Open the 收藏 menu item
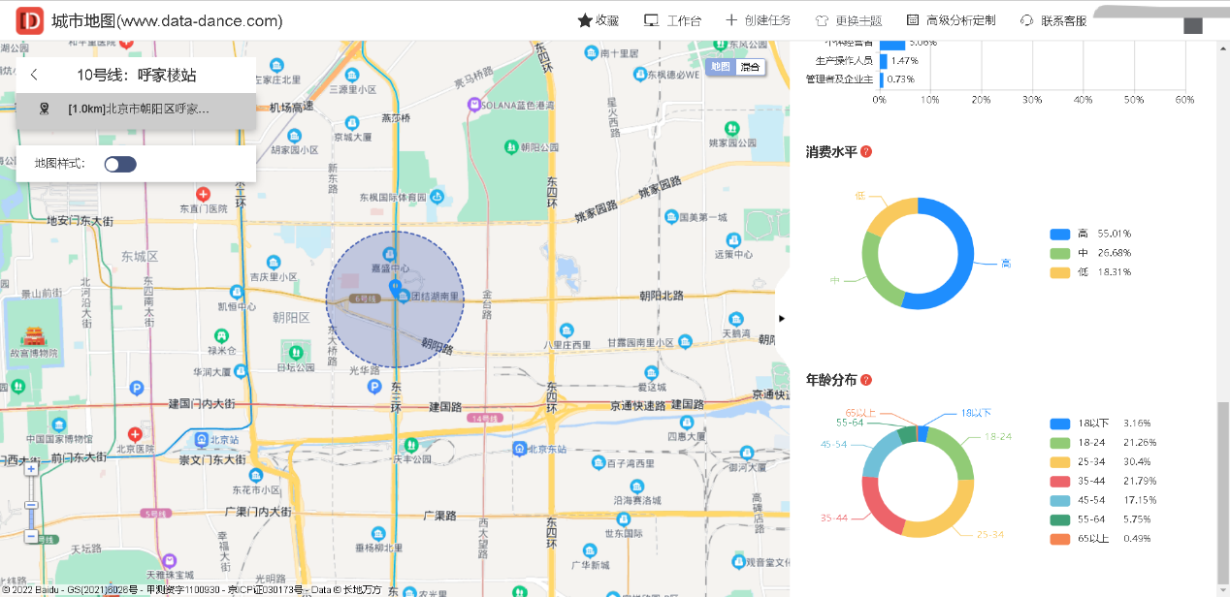Viewport: 1230px width, 597px height. pyautogui.click(x=607, y=20)
